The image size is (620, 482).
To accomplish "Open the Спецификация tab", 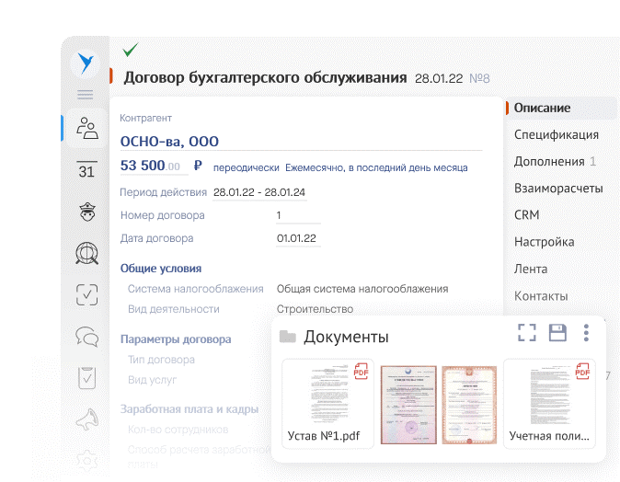I will click(557, 135).
